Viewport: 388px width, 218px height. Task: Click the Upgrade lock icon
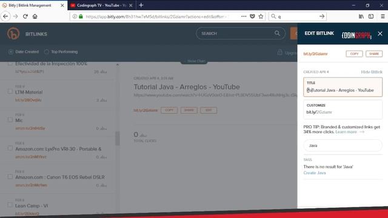coord(279,52)
